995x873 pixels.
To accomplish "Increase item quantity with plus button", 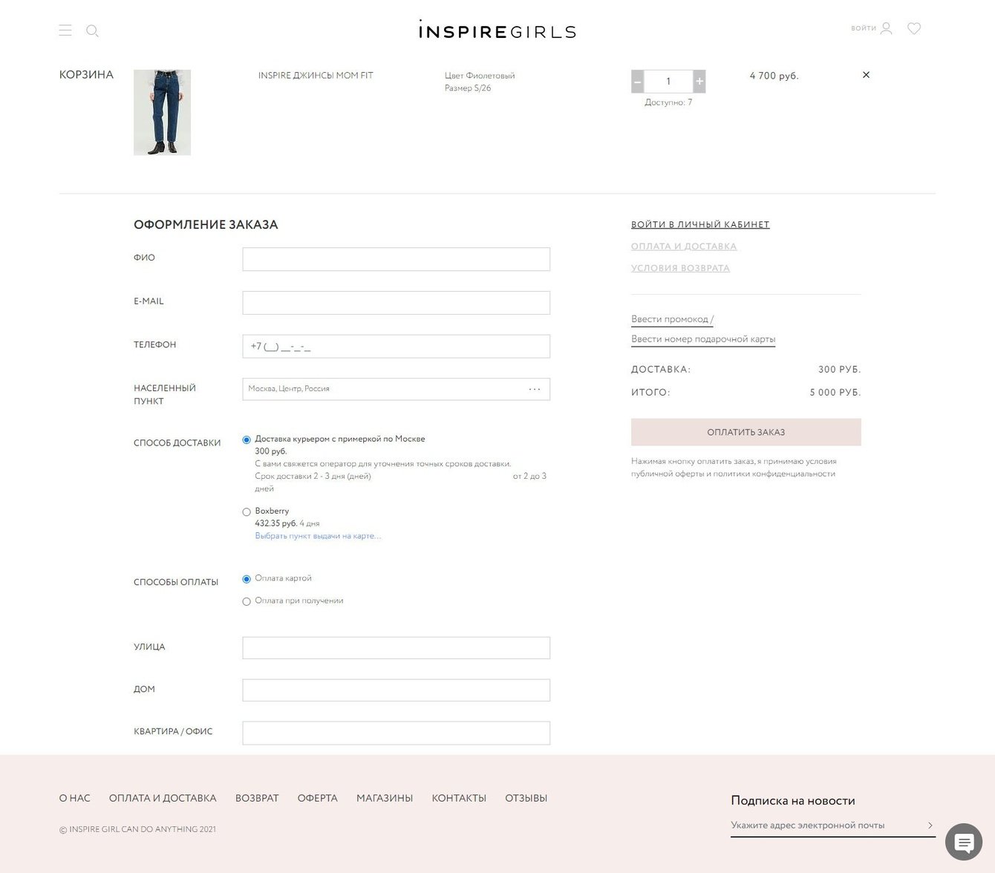I will [699, 81].
